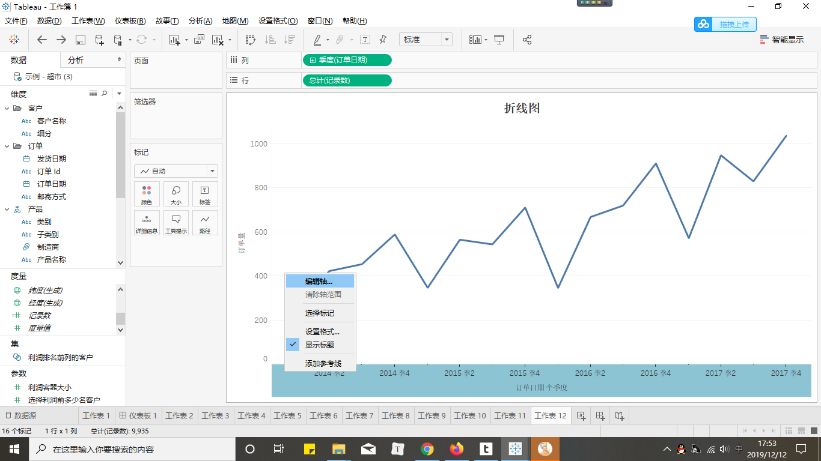
Task: Select the 记录数 measure field
Action: tap(39, 315)
